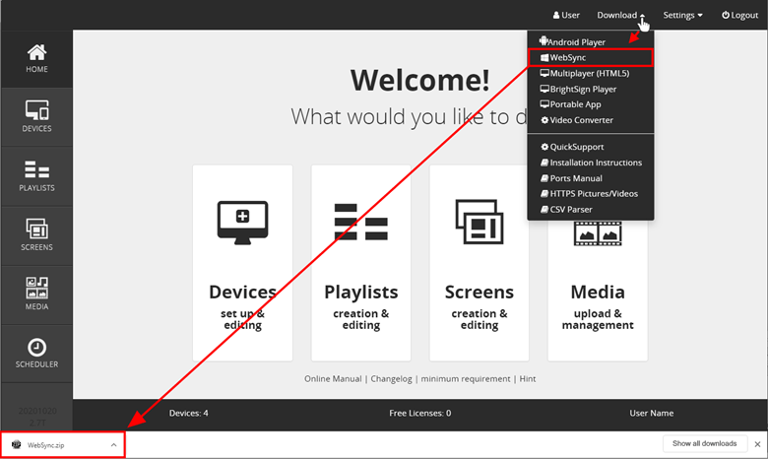Expand the WebSync.zip download options chevron

[x=113, y=445]
